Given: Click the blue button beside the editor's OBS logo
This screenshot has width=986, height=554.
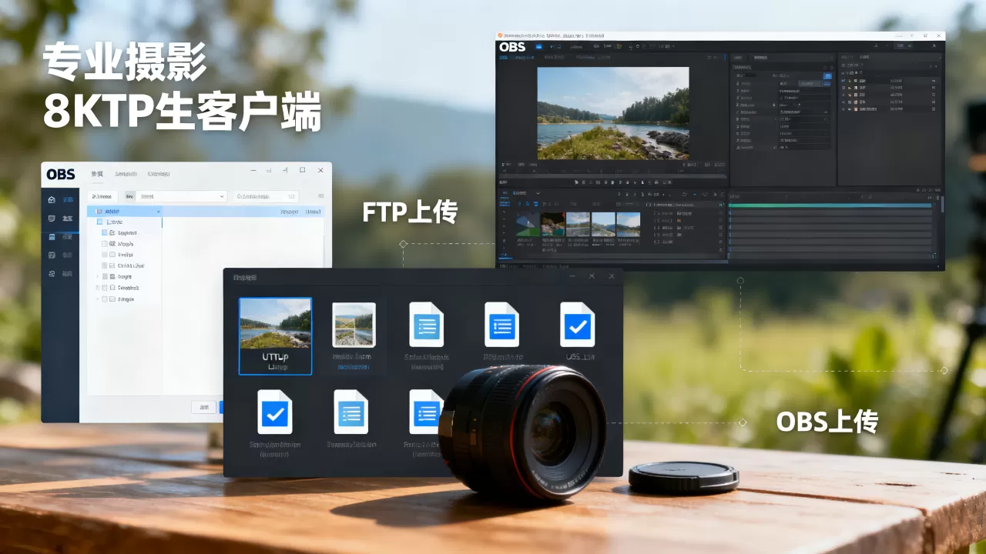Looking at the screenshot, I should point(538,47).
